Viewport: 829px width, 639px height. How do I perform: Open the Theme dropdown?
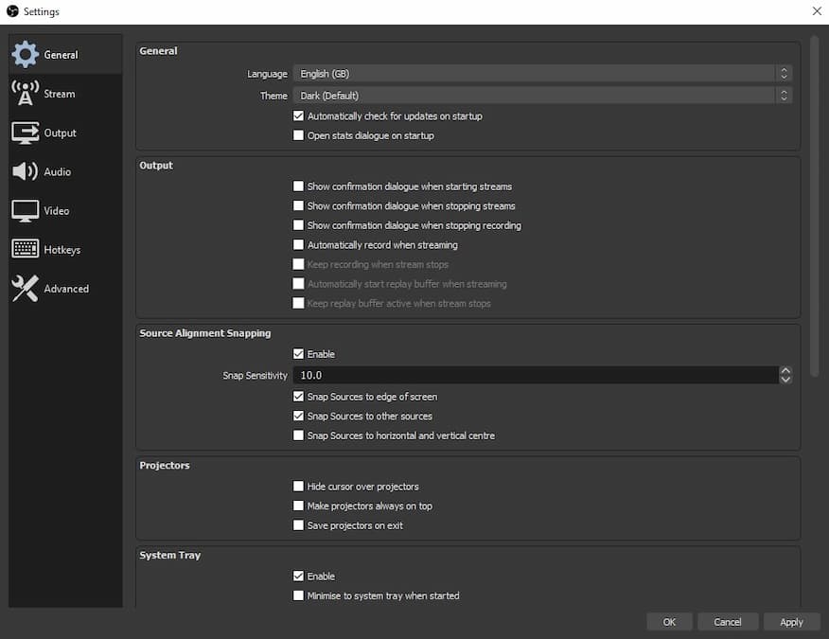tap(542, 96)
